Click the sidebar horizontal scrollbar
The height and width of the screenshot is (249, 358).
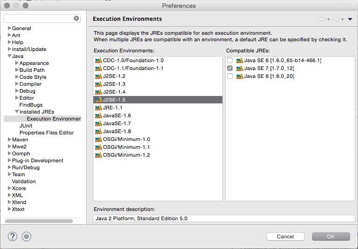(39, 221)
